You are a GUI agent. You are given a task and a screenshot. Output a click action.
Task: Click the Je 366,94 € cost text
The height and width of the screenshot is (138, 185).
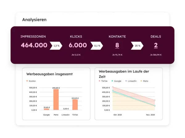click(156, 55)
